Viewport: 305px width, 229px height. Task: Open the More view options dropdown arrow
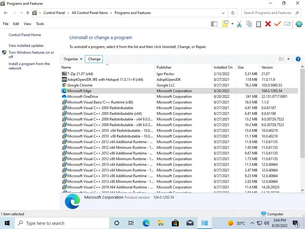[288, 59]
